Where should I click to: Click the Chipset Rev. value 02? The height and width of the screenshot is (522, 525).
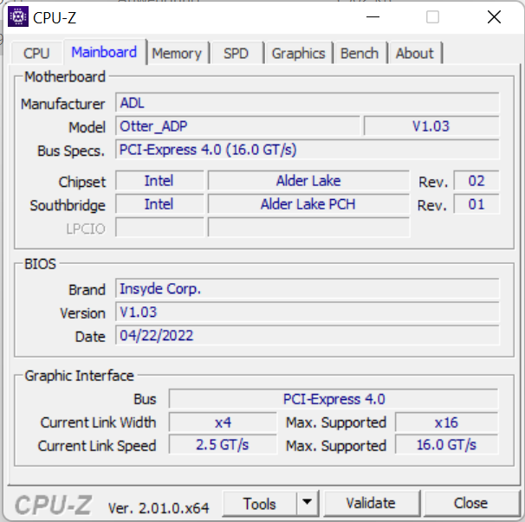coord(476,181)
